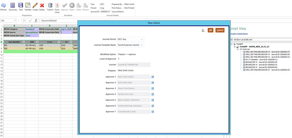Collapse the TestAPP - 10UVR_NEW_21.11_EJ node
Screen dimensions: 292x138
[235, 47]
